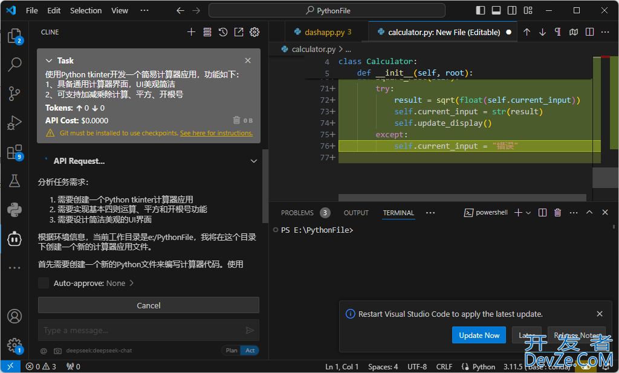Add context with @ icon below message box
619x373 pixels.
tap(44, 351)
